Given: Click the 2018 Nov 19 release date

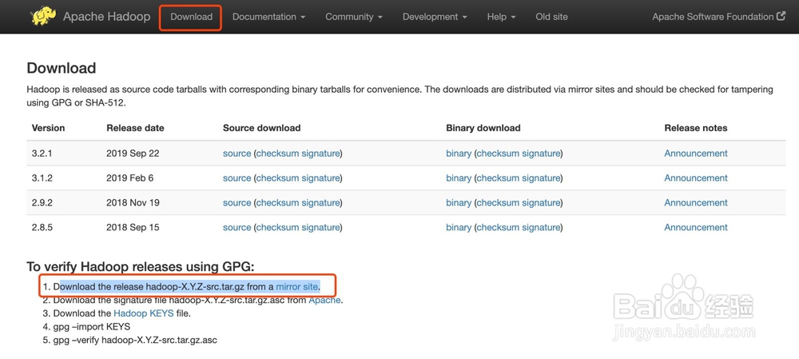Looking at the screenshot, I should (x=133, y=202).
